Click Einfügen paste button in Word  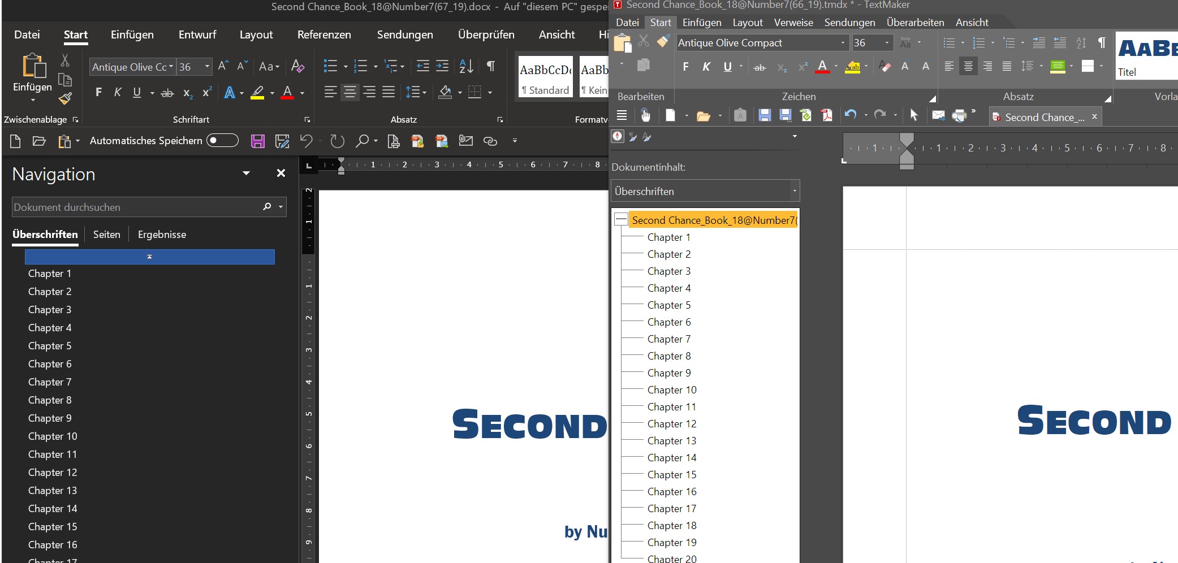coord(32,78)
